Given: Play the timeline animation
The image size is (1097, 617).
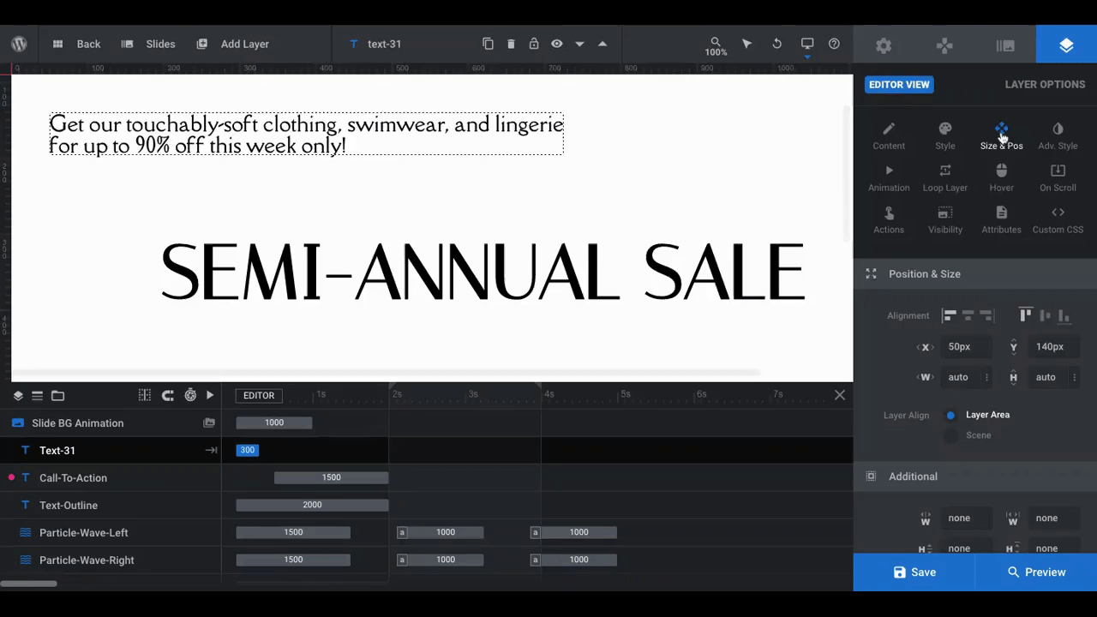Looking at the screenshot, I should pyautogui.click(x=210, y=395).
